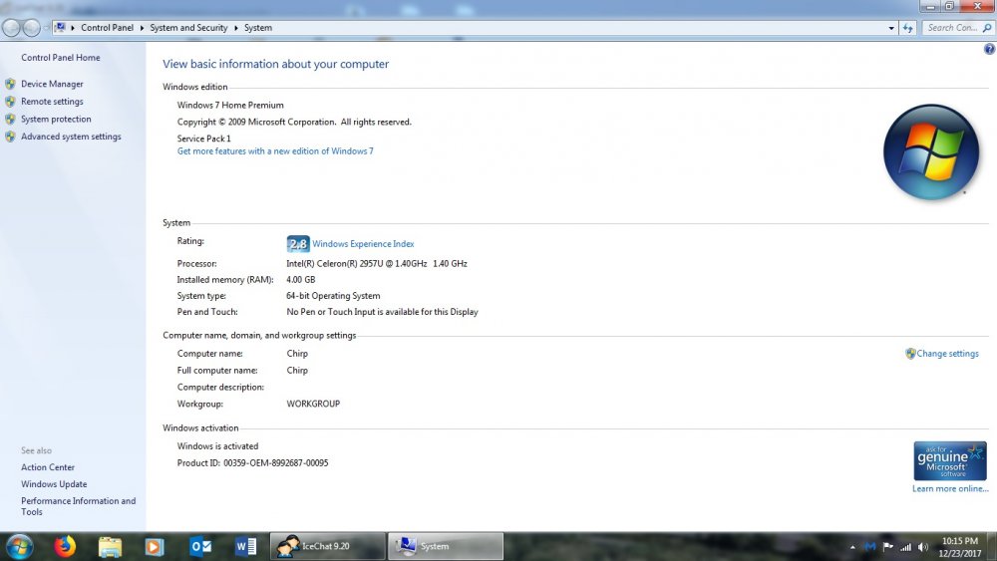The width and height of the screenshot is (997, 561).
Task: Click the Back navigation arrow button
Action: (11, 28)
